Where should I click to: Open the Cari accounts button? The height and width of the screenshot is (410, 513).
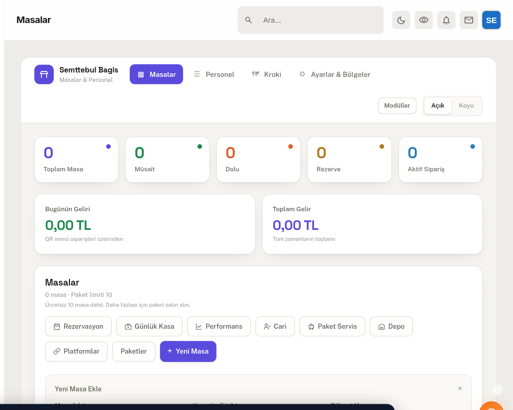pos(275,326)
